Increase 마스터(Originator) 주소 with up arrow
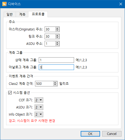 57,28
